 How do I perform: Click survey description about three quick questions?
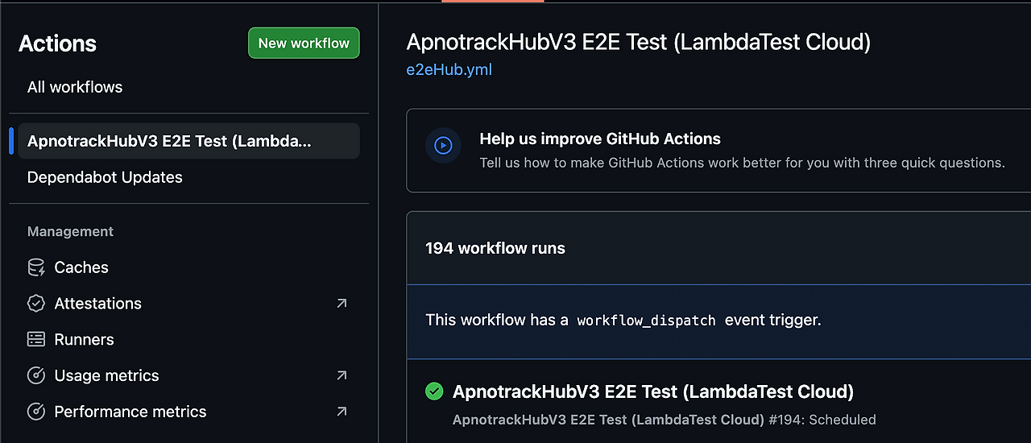pos(742,163)
